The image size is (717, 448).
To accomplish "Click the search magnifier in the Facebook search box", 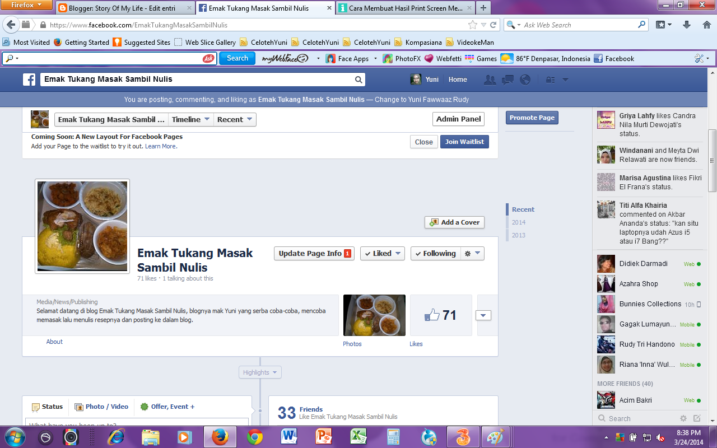I will tap(358, 80).
